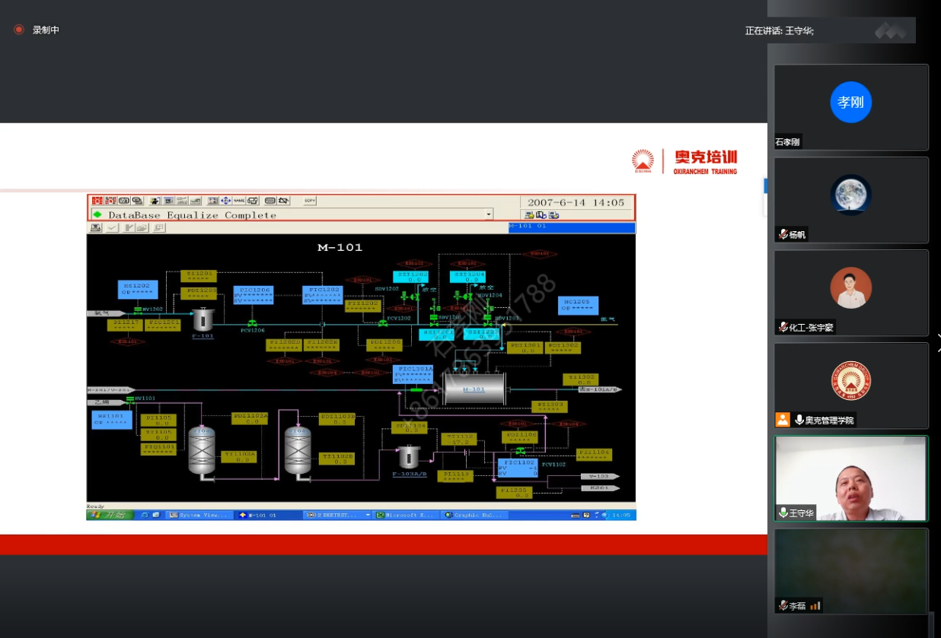
Task: Switch to System View taskbar window
Action: (198, 515)
